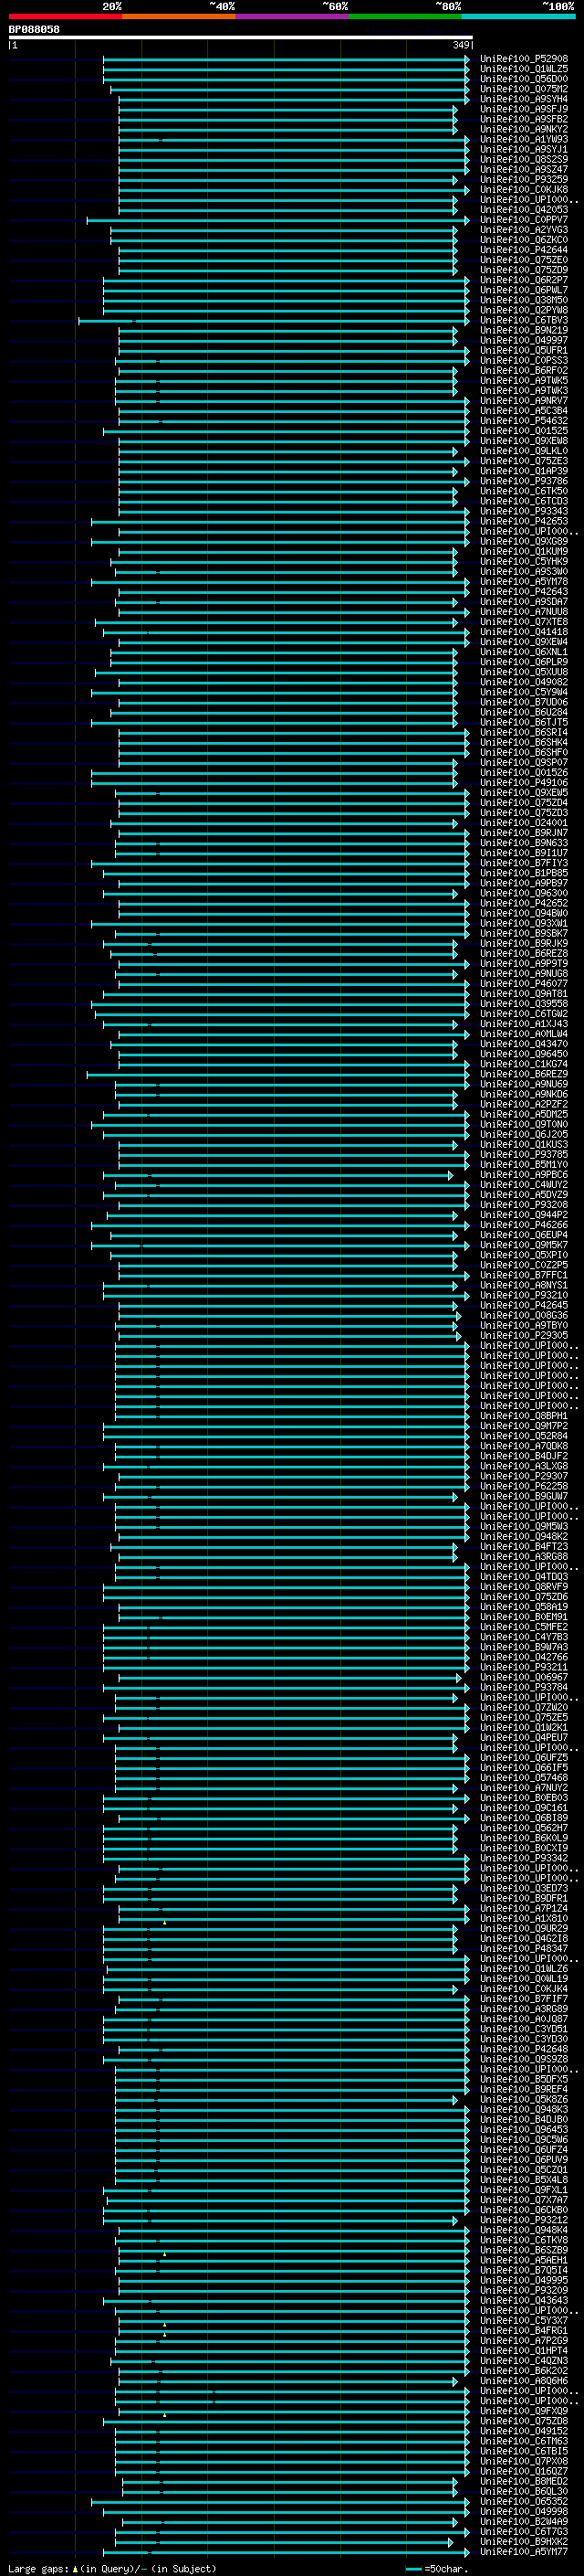Select hit label UniRef100_A2PZF2
This screenshot has height=2576, width=584.
pyautogui.click(x=524, y=1104)
